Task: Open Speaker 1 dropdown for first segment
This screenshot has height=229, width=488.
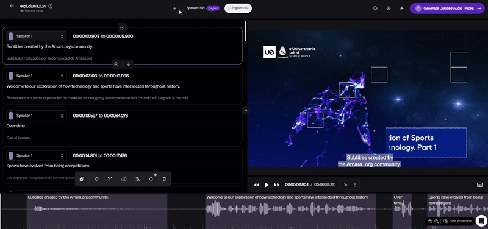Action: point(37,37)
